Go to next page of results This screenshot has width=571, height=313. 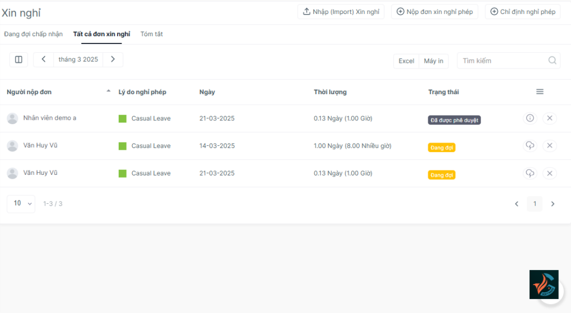tap(553, 204)
